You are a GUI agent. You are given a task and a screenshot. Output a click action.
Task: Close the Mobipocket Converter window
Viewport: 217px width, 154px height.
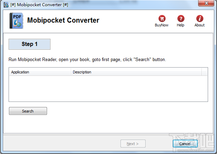point(206,3)
